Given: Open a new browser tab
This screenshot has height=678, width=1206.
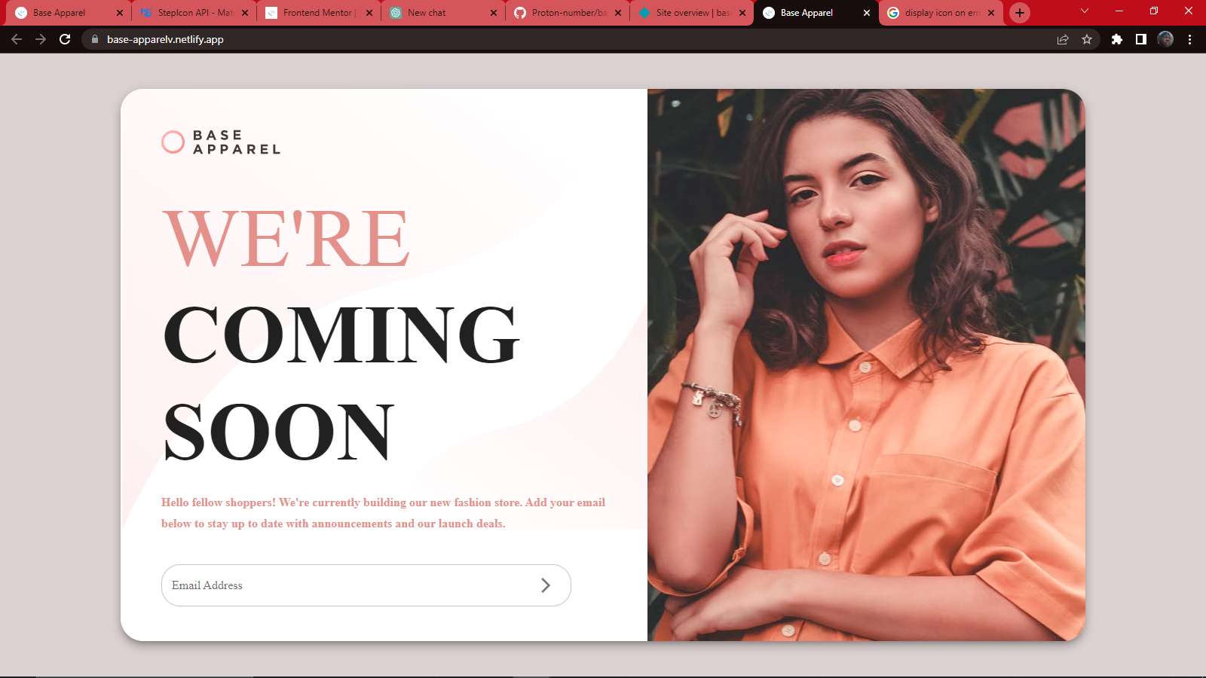Looking at the screenshot, I should coord(1020,13).
